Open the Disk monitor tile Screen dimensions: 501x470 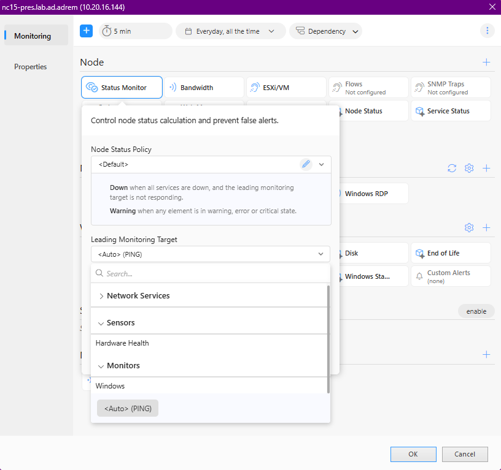pyautogui.click(x=373, y=253)
